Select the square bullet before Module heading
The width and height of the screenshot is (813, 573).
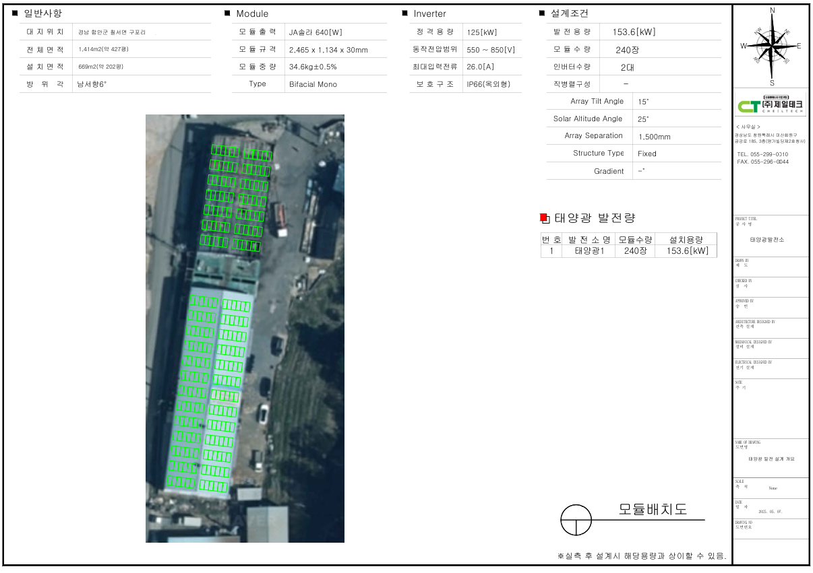click(227, 13)
